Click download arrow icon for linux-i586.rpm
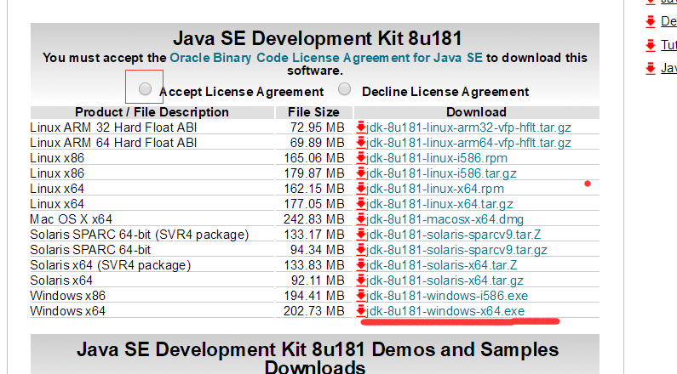This screenshot has width=677, height=374. 361,158
